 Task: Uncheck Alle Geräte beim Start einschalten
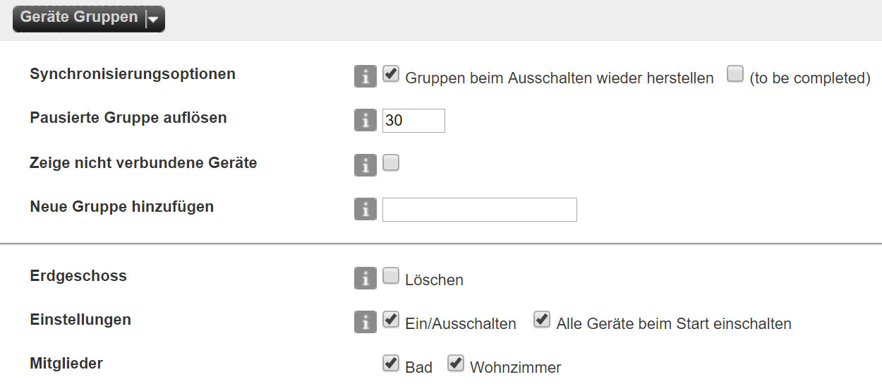coord(542,320)
